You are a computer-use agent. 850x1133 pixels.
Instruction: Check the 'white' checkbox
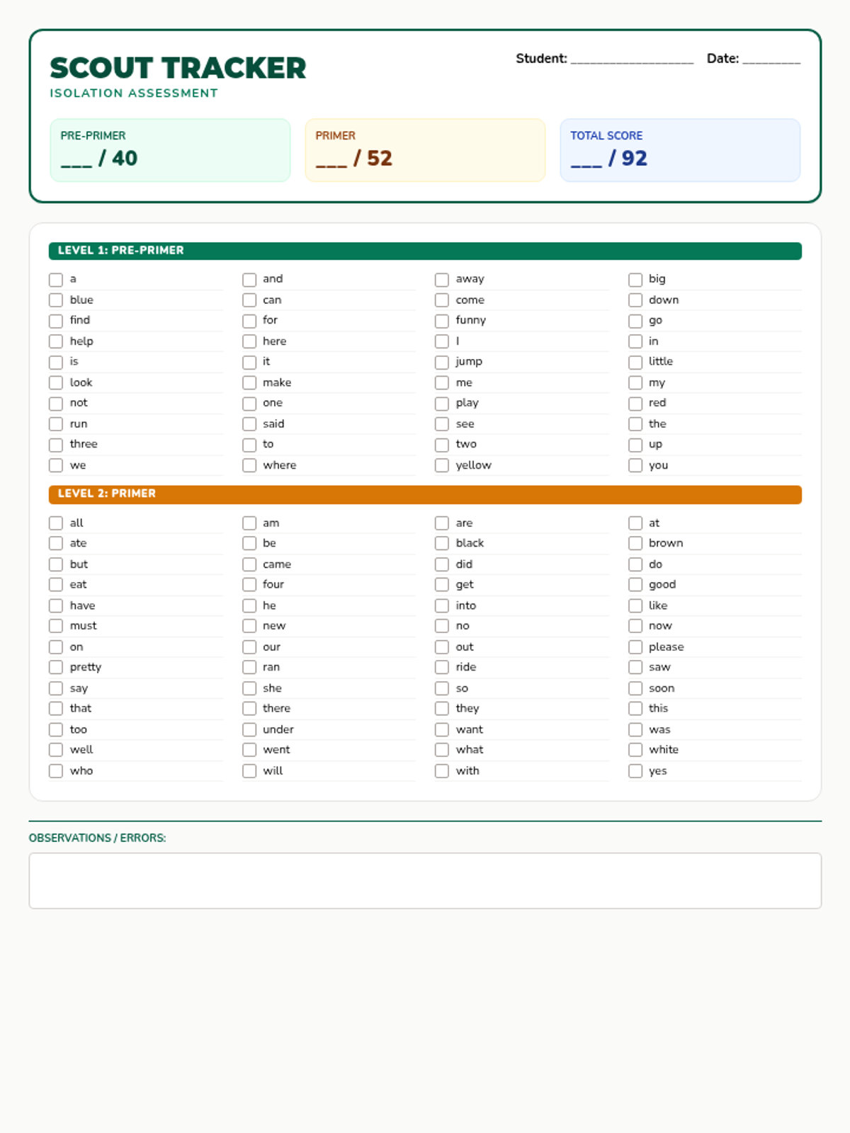click(635, 750)
